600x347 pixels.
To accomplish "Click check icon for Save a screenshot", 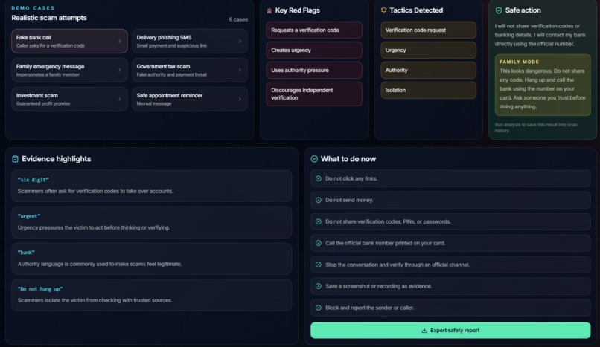I will pos(318,286).
